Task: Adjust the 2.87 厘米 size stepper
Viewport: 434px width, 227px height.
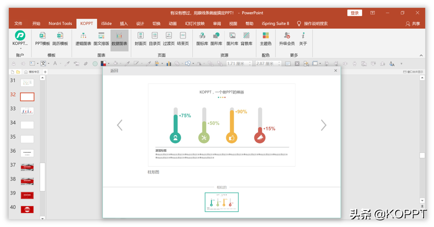Action: 279,64
